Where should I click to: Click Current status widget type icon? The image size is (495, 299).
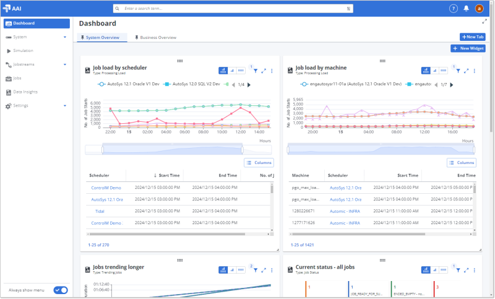pyautogui.click(x=290, y=269)
